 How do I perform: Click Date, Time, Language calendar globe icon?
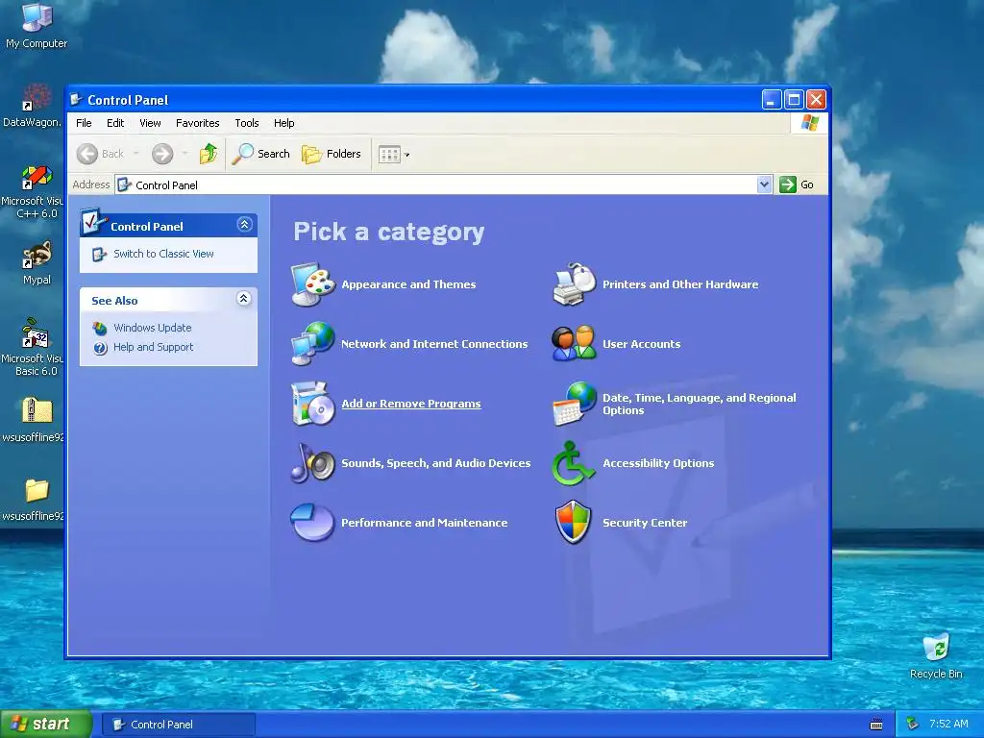pyautogui.click(x=574, y=404)
